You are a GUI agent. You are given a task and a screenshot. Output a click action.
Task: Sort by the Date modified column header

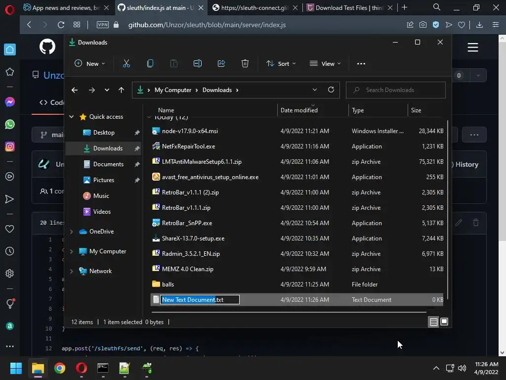point(299,110)
